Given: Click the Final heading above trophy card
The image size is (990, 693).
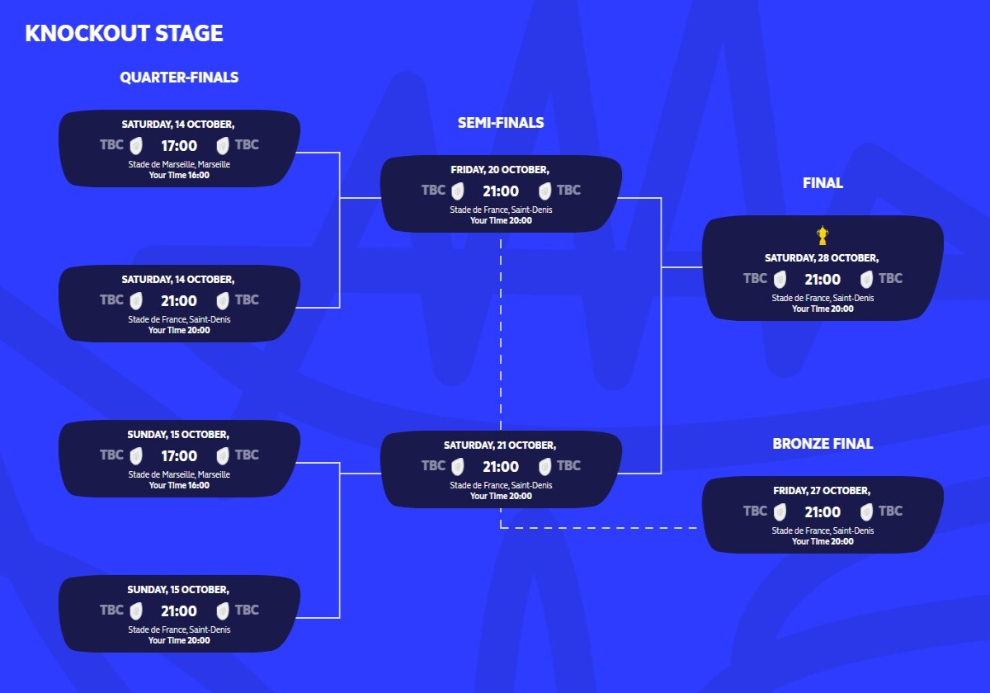Looking at the screenshot, I should click(823, 183).
